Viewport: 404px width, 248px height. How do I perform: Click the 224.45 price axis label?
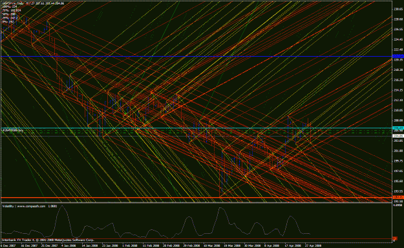point(398,39)
